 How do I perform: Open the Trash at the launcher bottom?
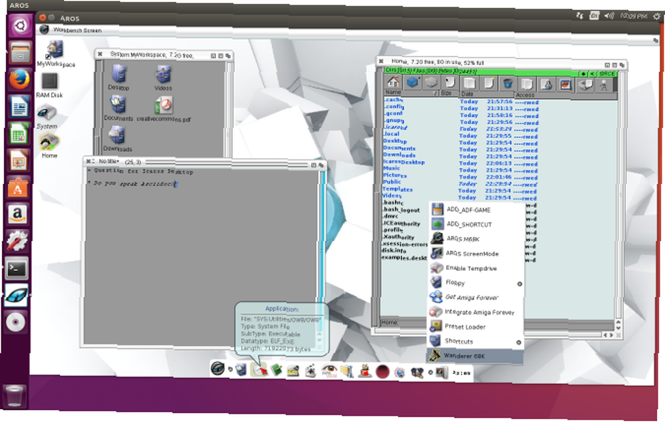point(15,396)
